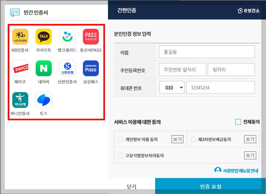This screenshot has width=266, height=194.
Task: Click the 보기 button for 개인정보 이용 동의
Action: pyautogui.click(x=177, y=139)
